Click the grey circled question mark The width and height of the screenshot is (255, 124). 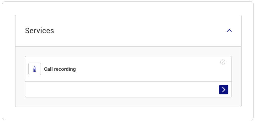click(223, 62)
